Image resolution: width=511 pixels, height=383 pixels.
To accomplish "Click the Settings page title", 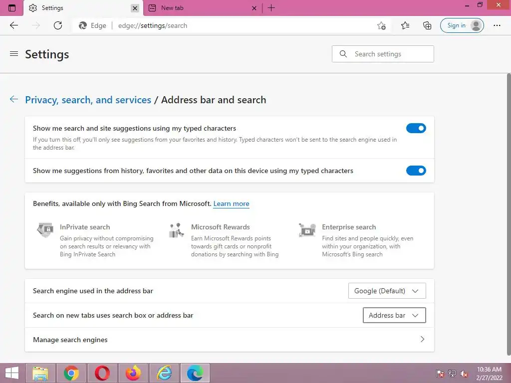I will (47, 54).
